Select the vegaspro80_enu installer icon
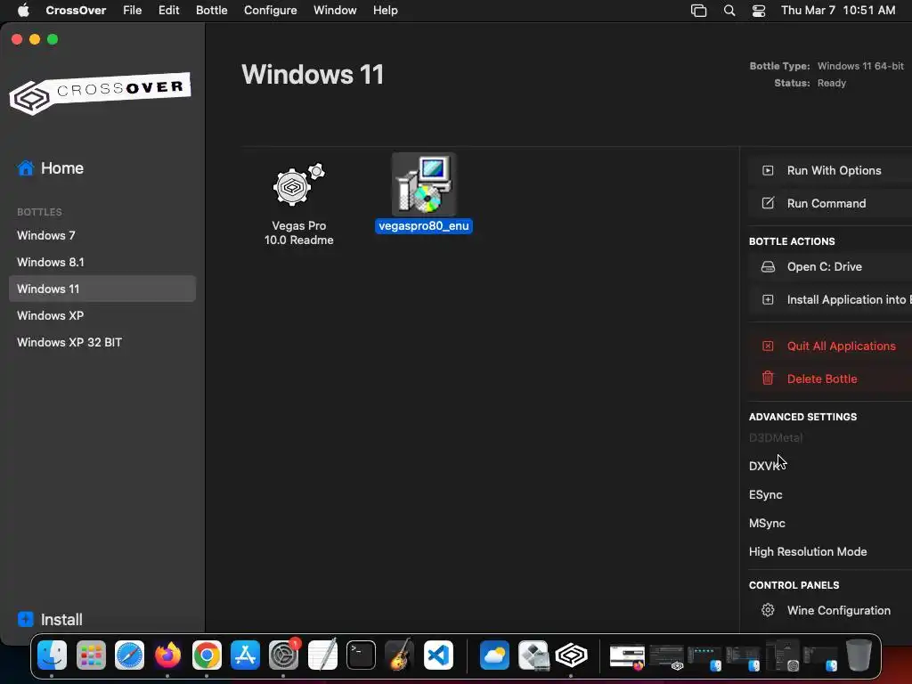This screenshot has width=912, height=684. tap(423, 185)
